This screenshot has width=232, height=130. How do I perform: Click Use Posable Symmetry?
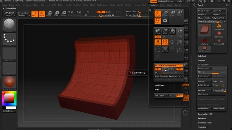(x=169, y=76)
